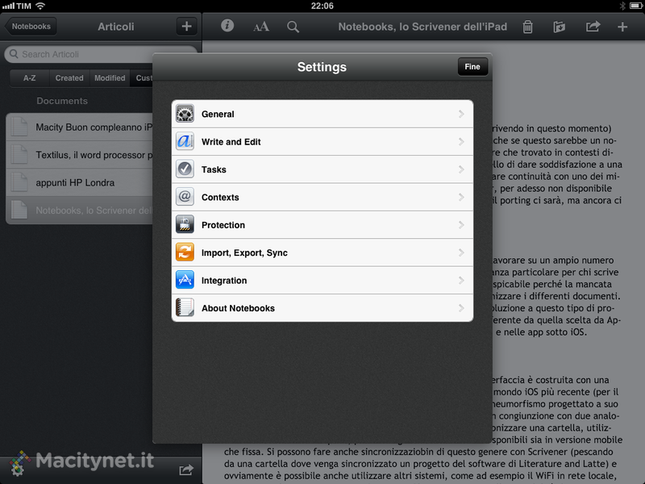Click the About Notebooks label
Image resolution: width=645 pixels, height=484 pixels.
click(x=238, y=308)
